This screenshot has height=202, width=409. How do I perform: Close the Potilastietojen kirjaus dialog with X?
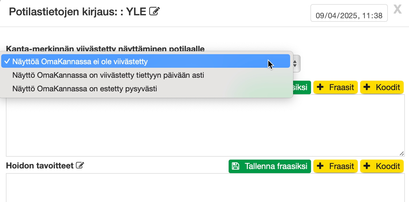(x=398, y=9)
